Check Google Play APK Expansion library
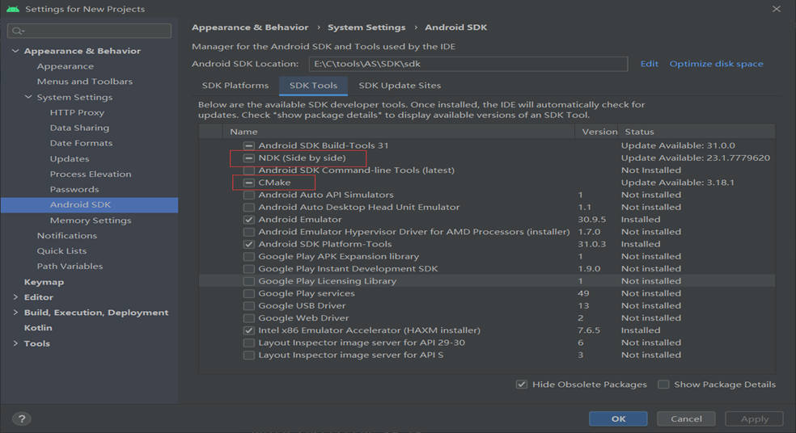796x433 pixels. click(249, 257)
